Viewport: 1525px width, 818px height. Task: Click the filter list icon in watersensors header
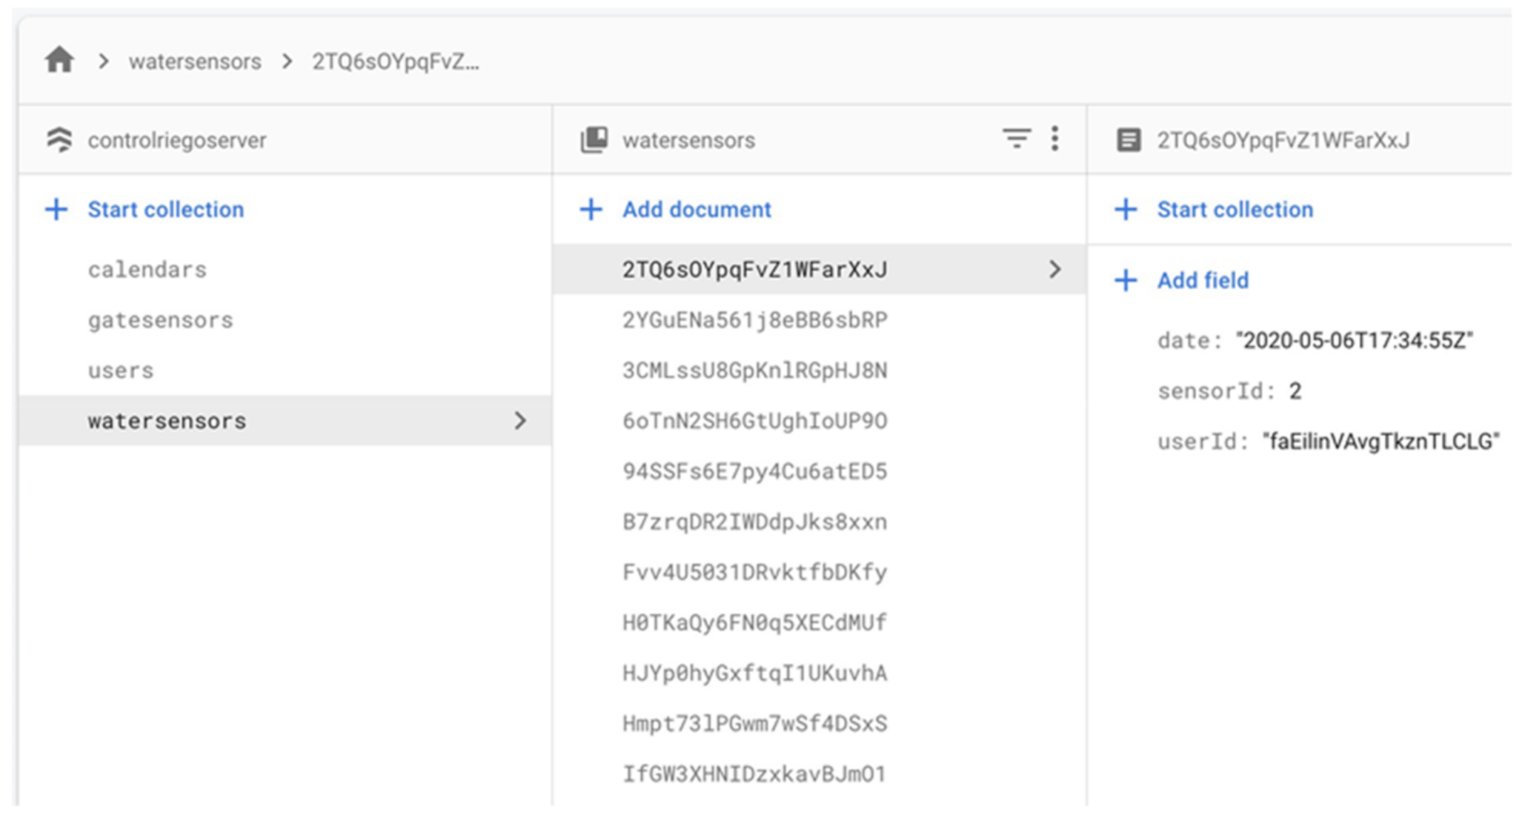coord(1016,138)
